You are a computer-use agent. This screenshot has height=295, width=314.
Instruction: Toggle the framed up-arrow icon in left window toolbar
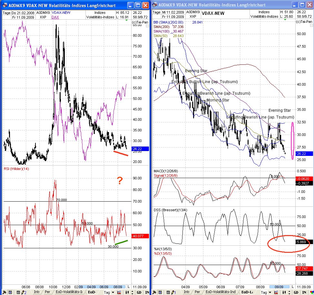pyautogui.click(x=10, y=292)
